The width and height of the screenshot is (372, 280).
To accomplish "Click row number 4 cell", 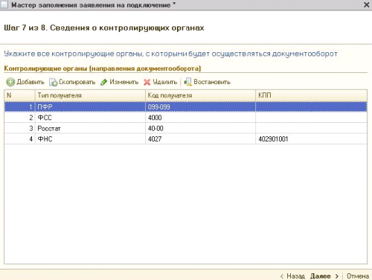I will [x=19, y=139].
